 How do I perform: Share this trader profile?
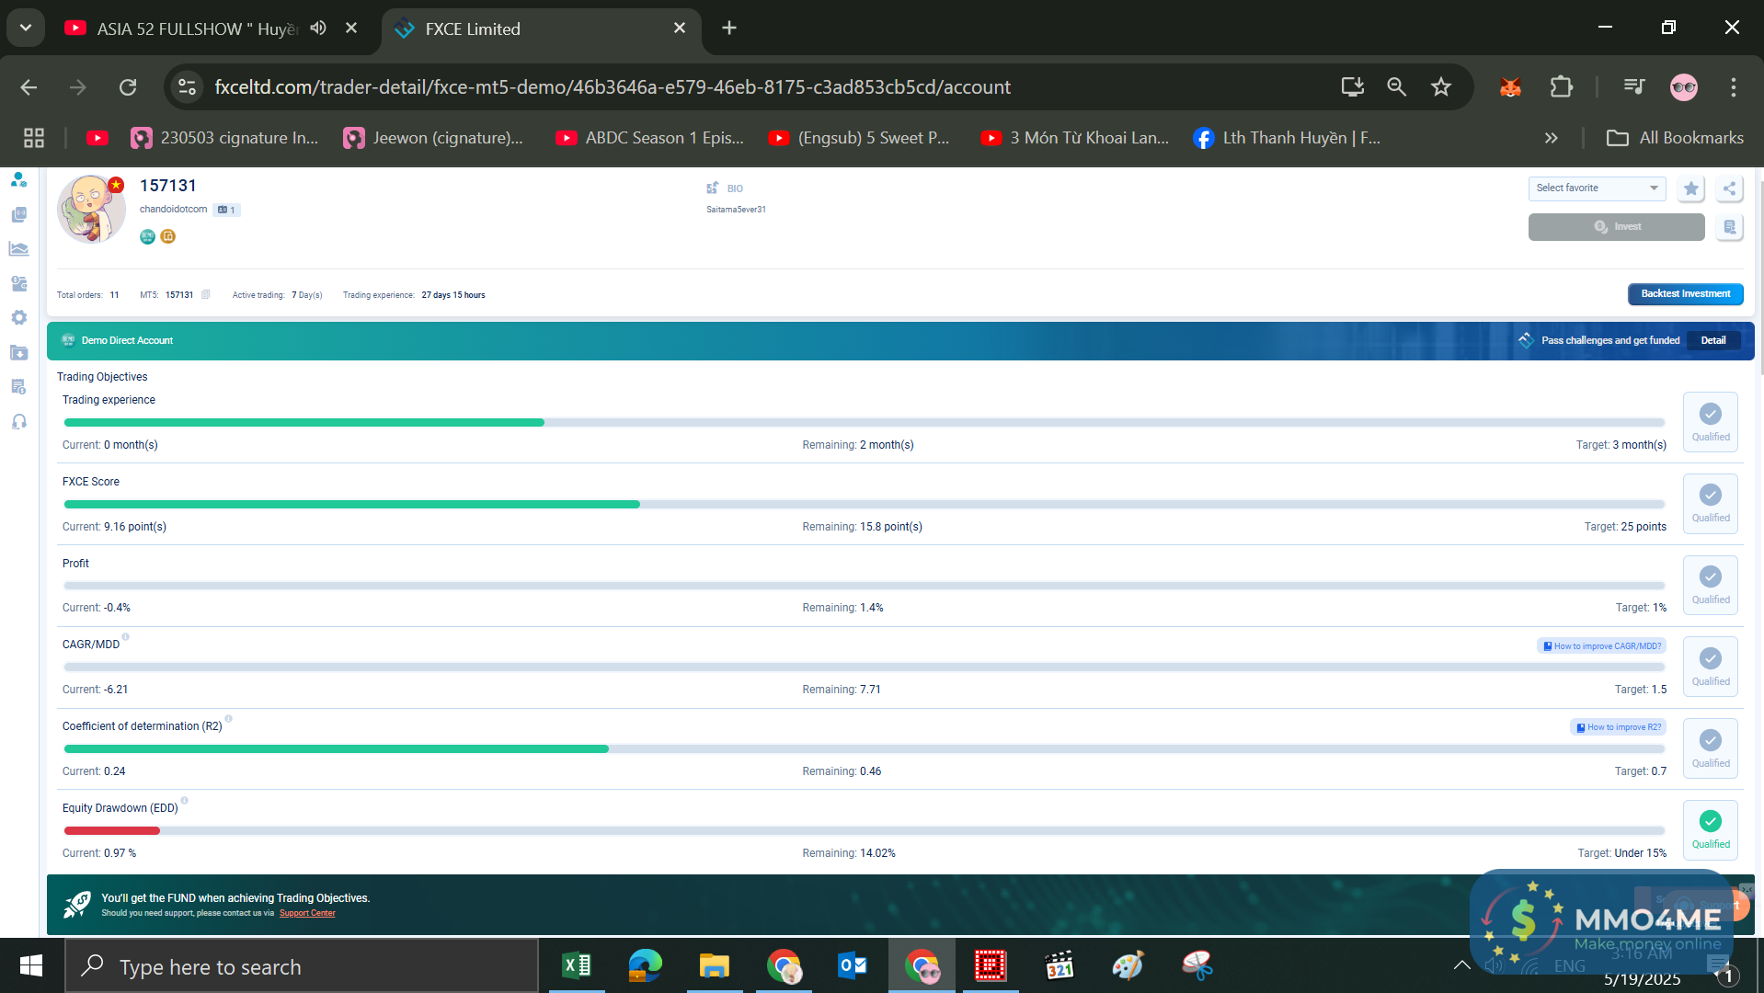pyautogui.click(x=1729, y=188)
